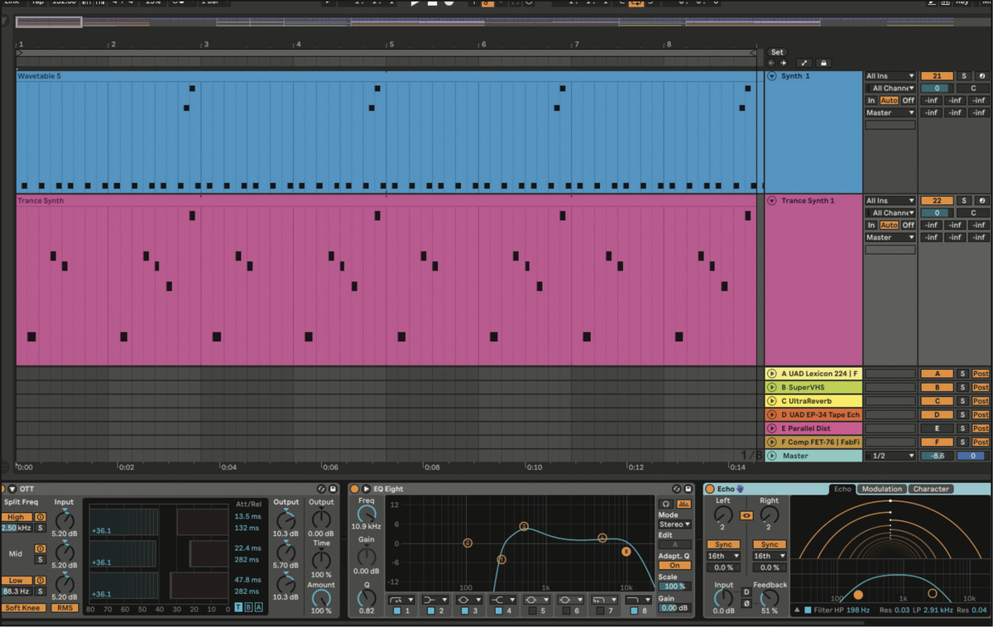Open the Master output dropdown on Trance Synth 1
This screenshot has height=627, width=993.
[x=890, y=237]
